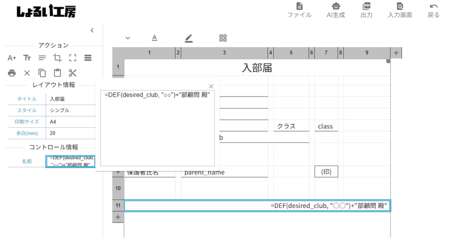The width and height of the screenshot is (475, 238).
Task: Click the X delete icon in actions
Action: (27, 73)
